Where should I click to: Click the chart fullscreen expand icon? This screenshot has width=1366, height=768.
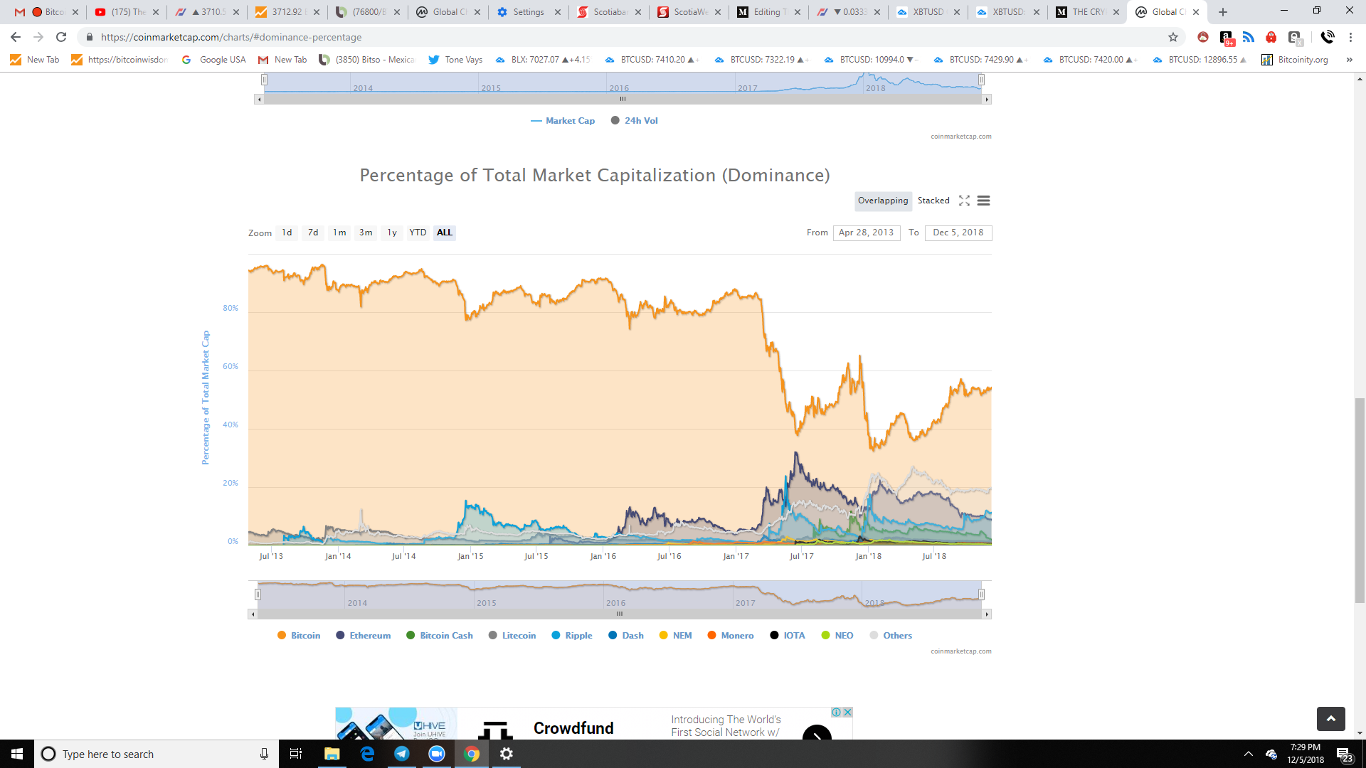[x=964, y=201]
